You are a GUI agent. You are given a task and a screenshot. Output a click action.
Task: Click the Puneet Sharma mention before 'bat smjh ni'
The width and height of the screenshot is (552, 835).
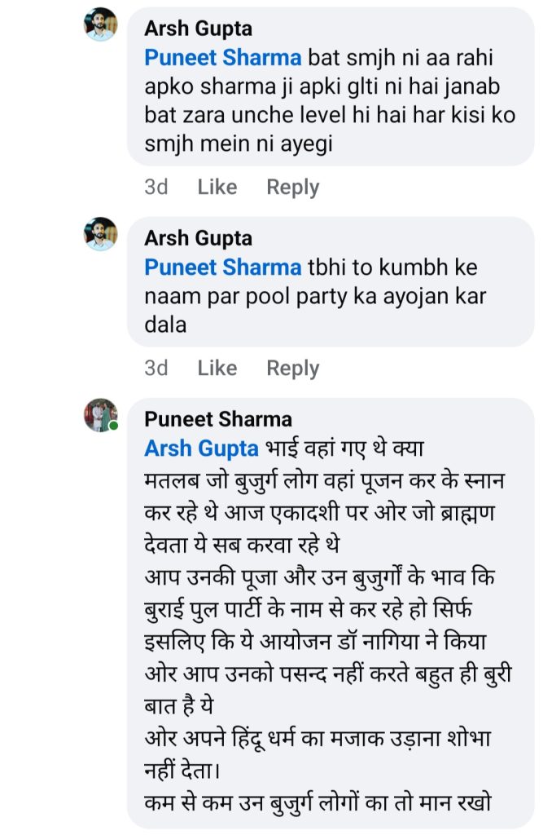[x=222, y=58]
